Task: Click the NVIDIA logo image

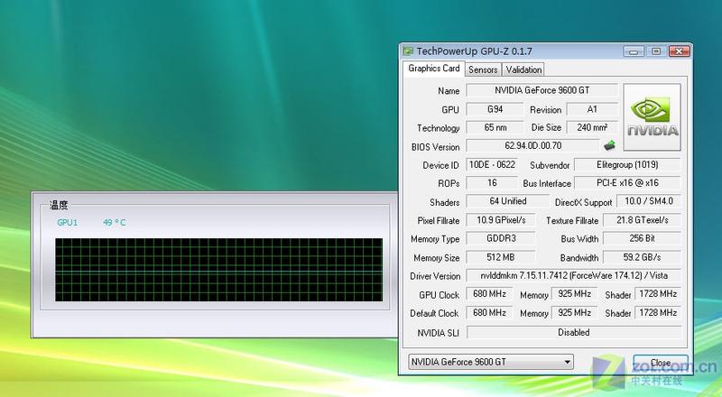Action: tap(652, 117)
